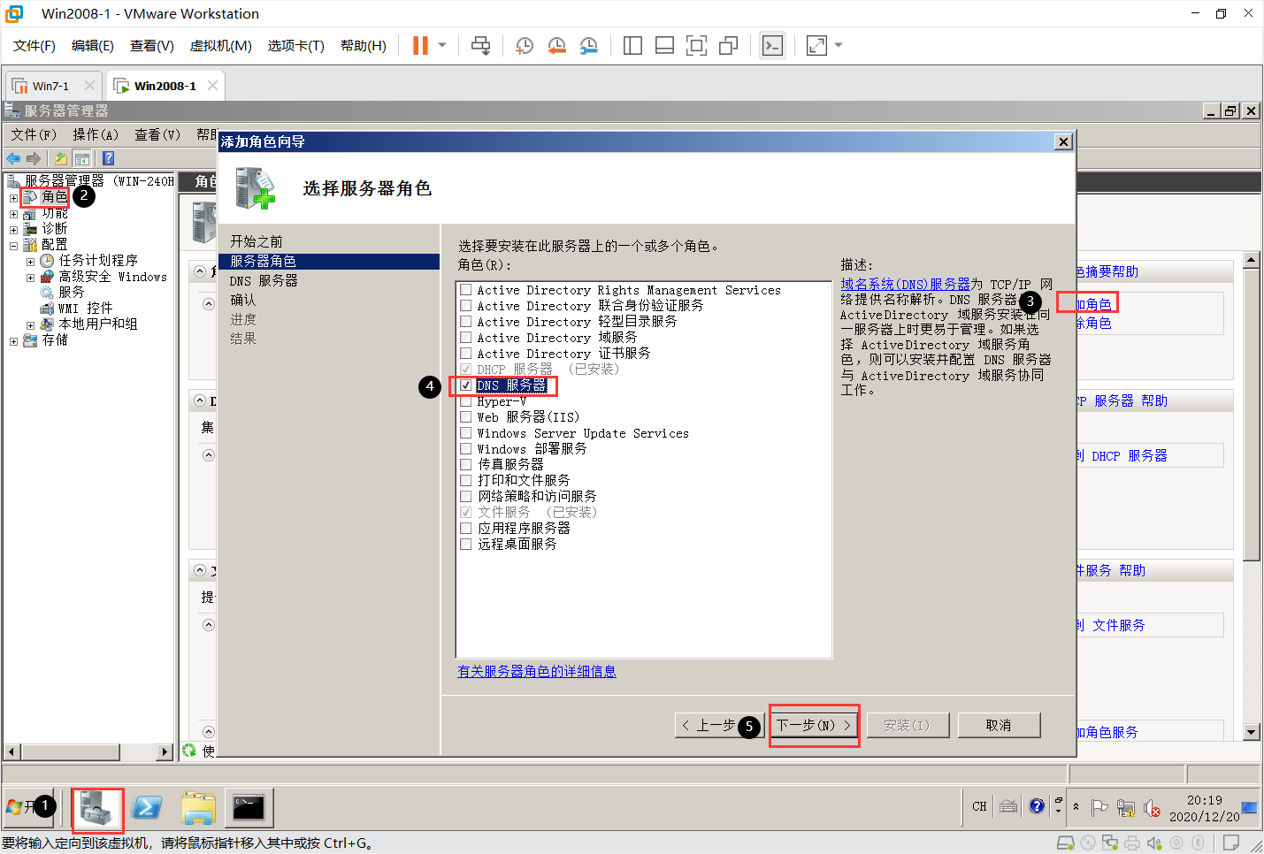The image size is (1264, 854).
Task: Open the dropdown arrow beside the pause button
Action: pyautogui.click(x=442, y=45)
